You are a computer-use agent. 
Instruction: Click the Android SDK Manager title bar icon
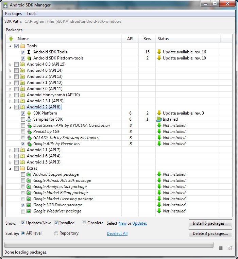click(5, 5)
